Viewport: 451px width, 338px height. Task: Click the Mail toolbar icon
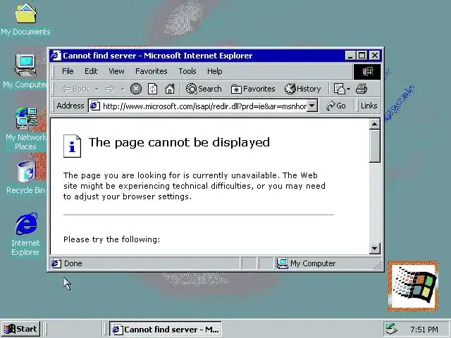[x=339, y=89]
